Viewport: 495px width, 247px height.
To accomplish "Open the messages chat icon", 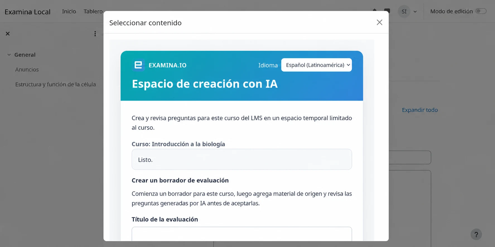I will click(x=387, y=11).
